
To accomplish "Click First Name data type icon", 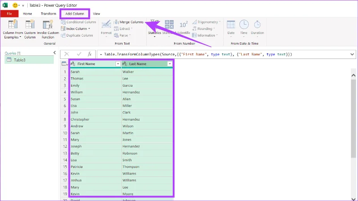I will pos(73,64).
